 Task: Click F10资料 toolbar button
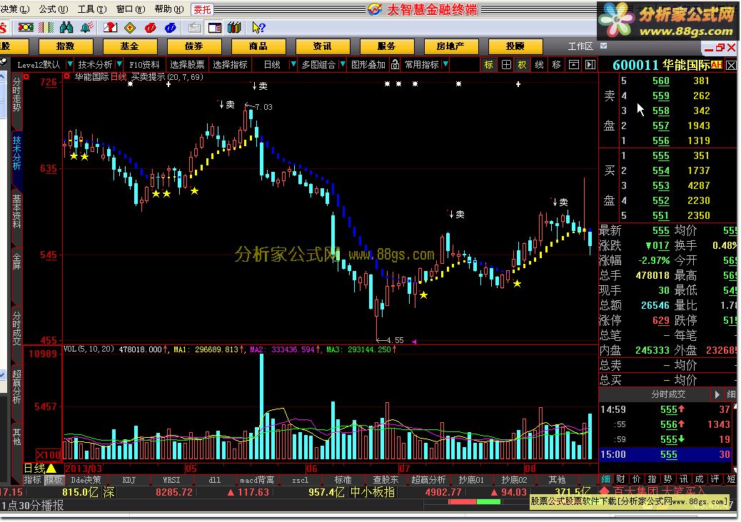(x=144, y=65)
